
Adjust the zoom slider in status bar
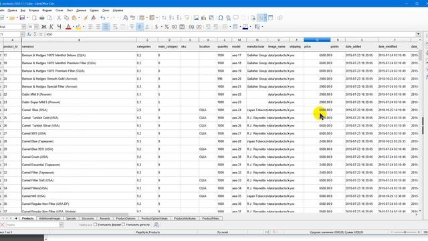click(405, 232)
